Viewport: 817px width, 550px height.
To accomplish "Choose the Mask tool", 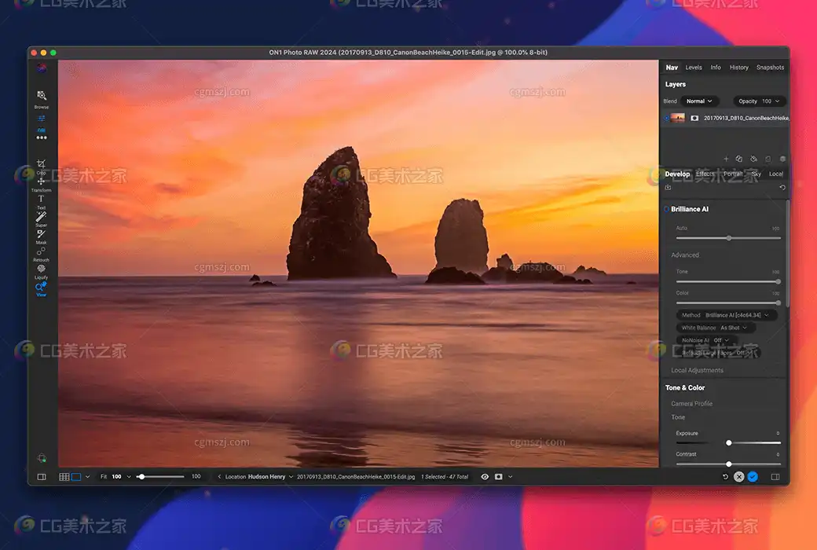I will tap(41, 234).
